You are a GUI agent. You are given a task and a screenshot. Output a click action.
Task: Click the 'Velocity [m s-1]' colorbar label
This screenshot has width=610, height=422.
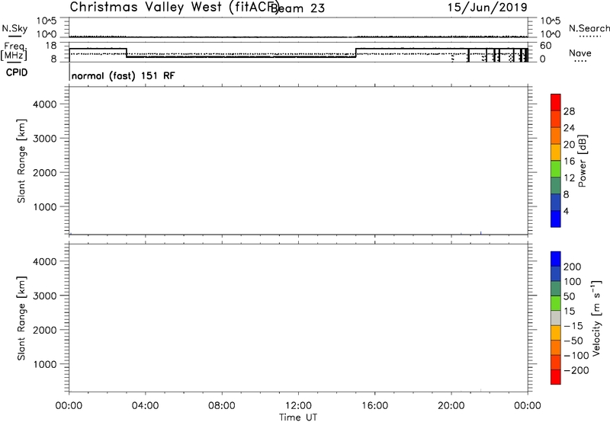tap(596, 318)
